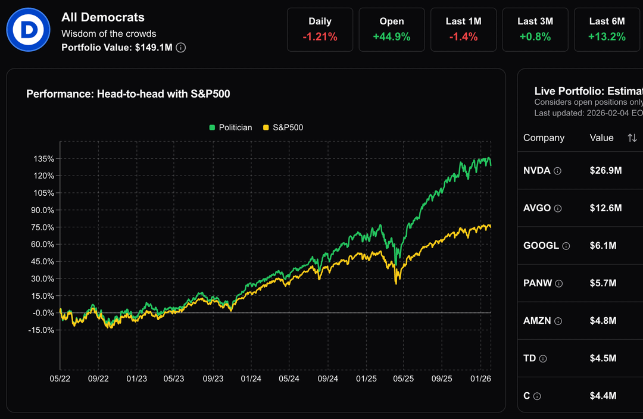Click info icon next to AMZN
The image size is (643, 419).
click(558, 321)
